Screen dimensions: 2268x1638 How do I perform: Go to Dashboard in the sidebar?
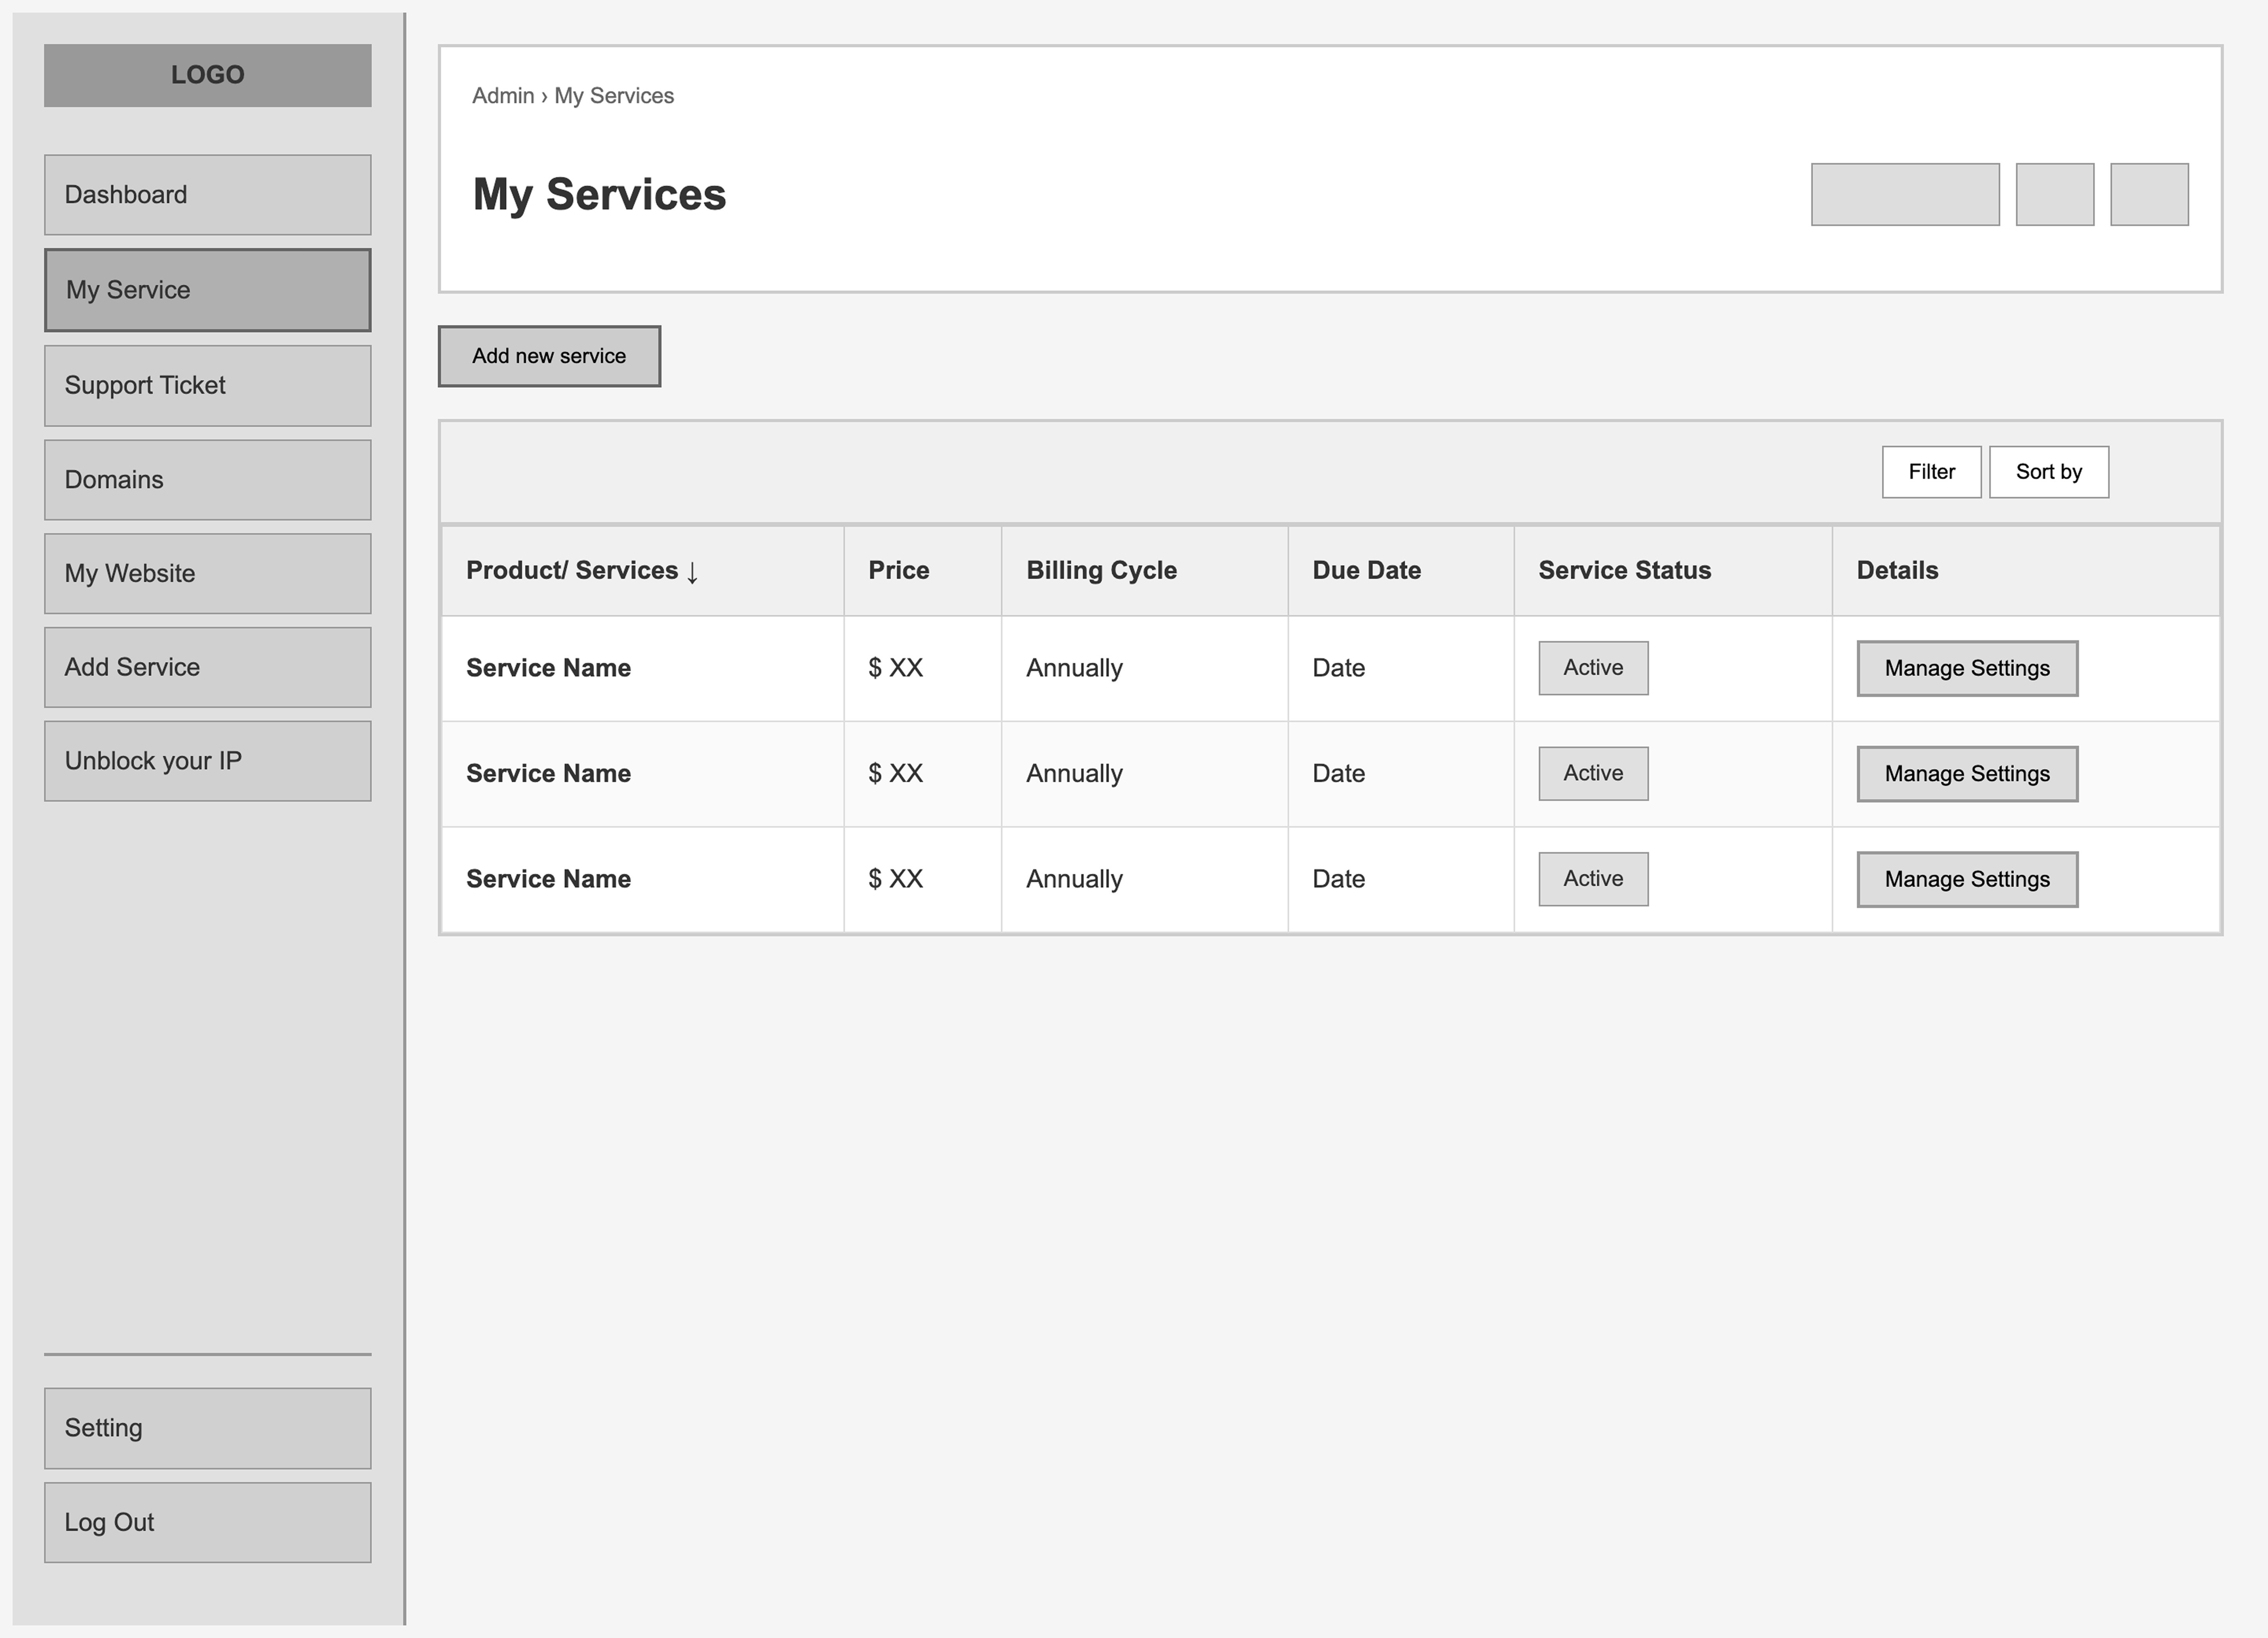207,194
